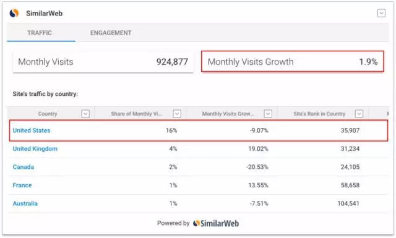Screen dimensions: 396x238
Task: Click the SimilarWeb logo icon in header
Action: click(14, 13)
